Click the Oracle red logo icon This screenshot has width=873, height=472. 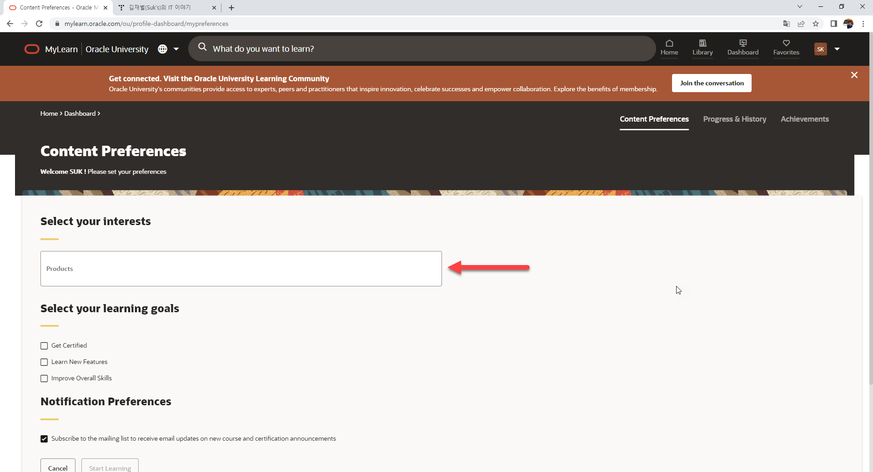[x=32, y=49]
